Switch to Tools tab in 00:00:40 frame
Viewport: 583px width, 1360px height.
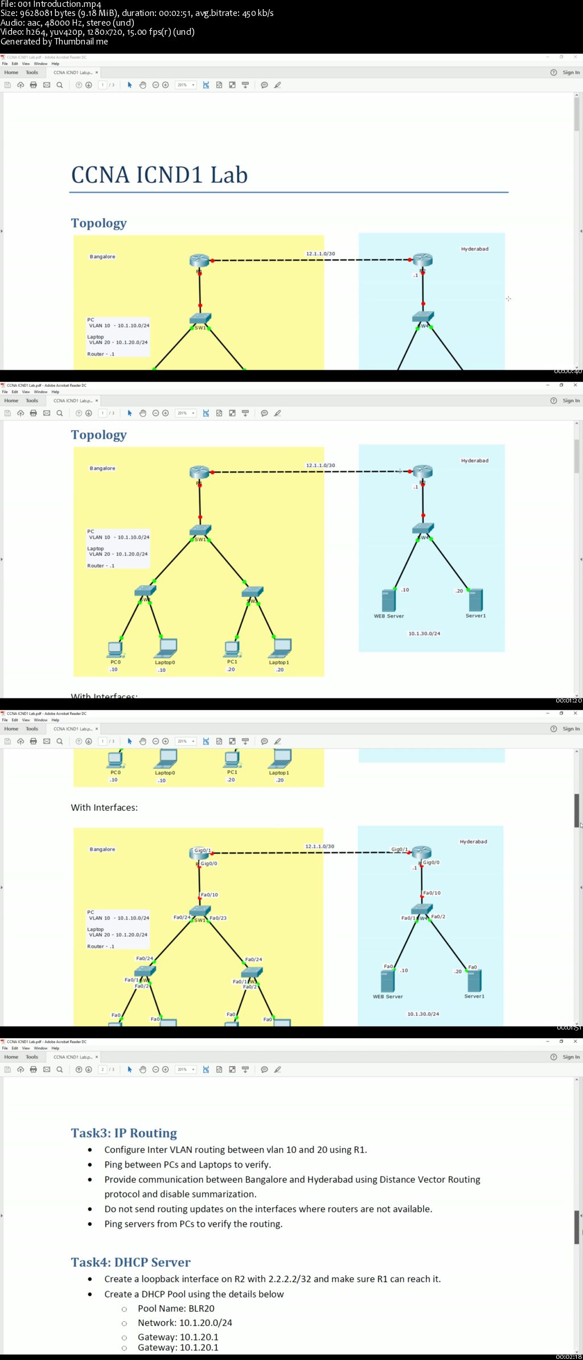coord(32,72)
